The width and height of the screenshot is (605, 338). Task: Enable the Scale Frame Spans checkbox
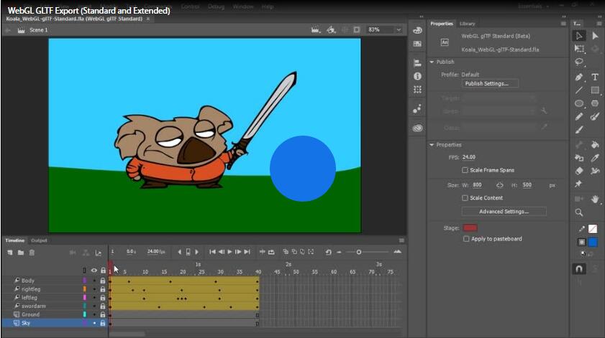pos(465,170)
